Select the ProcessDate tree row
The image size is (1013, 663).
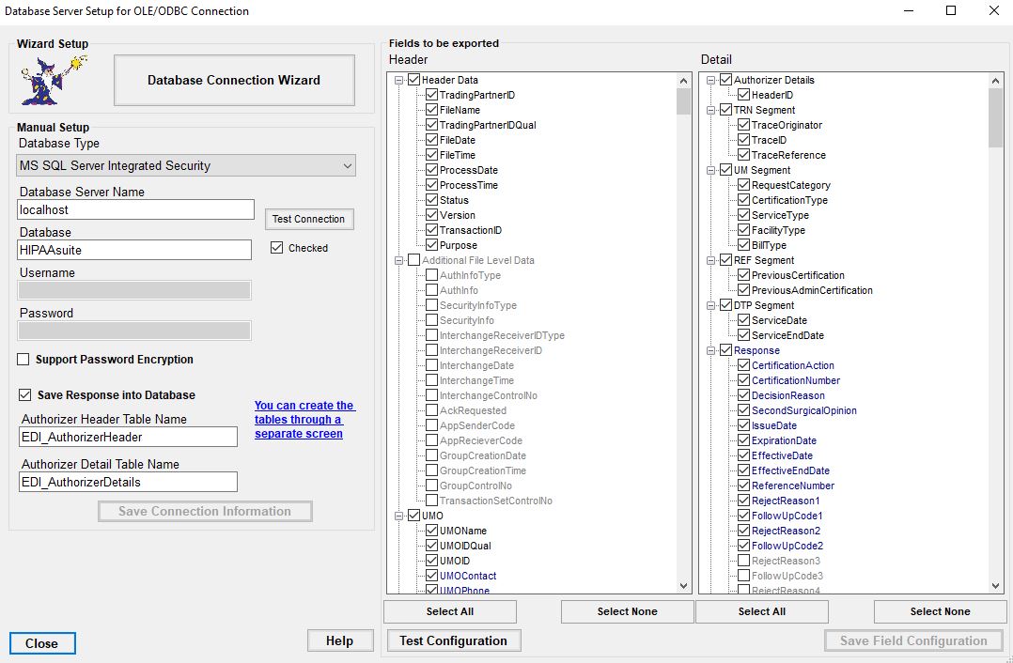pyautogui.click(x=469, y=170)
